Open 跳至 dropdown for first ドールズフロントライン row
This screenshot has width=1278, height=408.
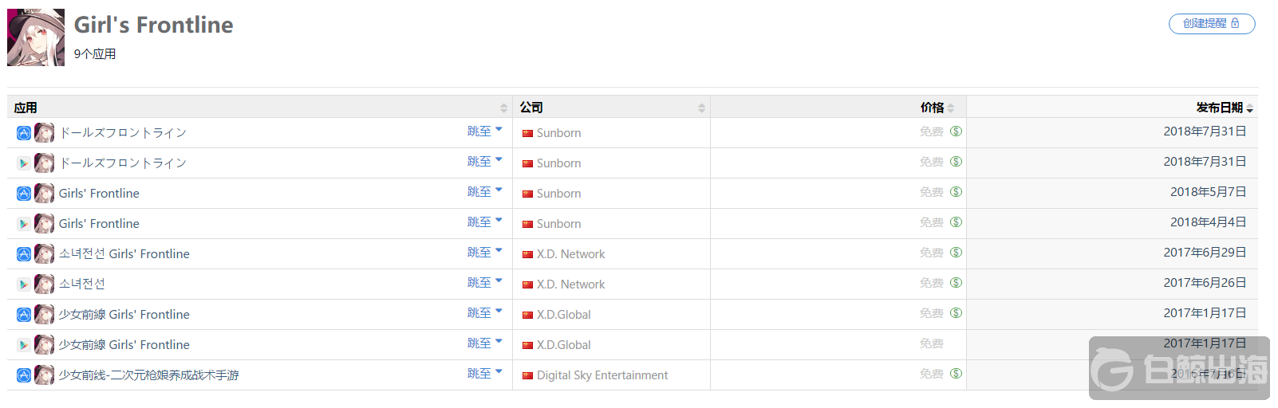coord(484,131)
